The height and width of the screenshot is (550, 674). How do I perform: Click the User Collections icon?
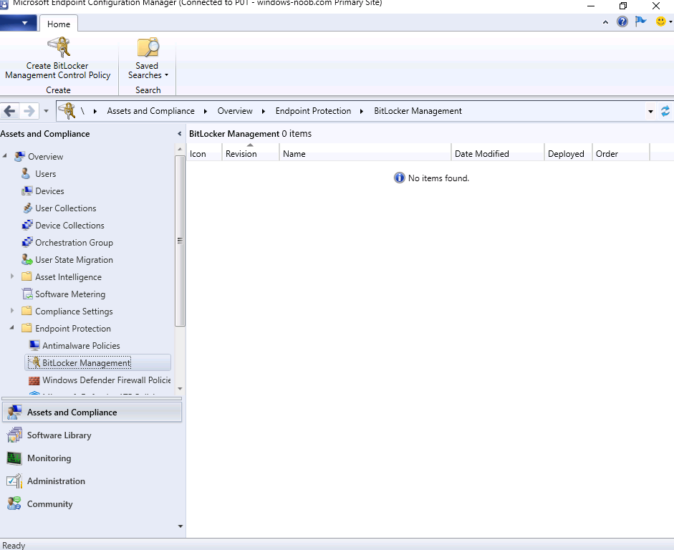click(x=27, y=208)
